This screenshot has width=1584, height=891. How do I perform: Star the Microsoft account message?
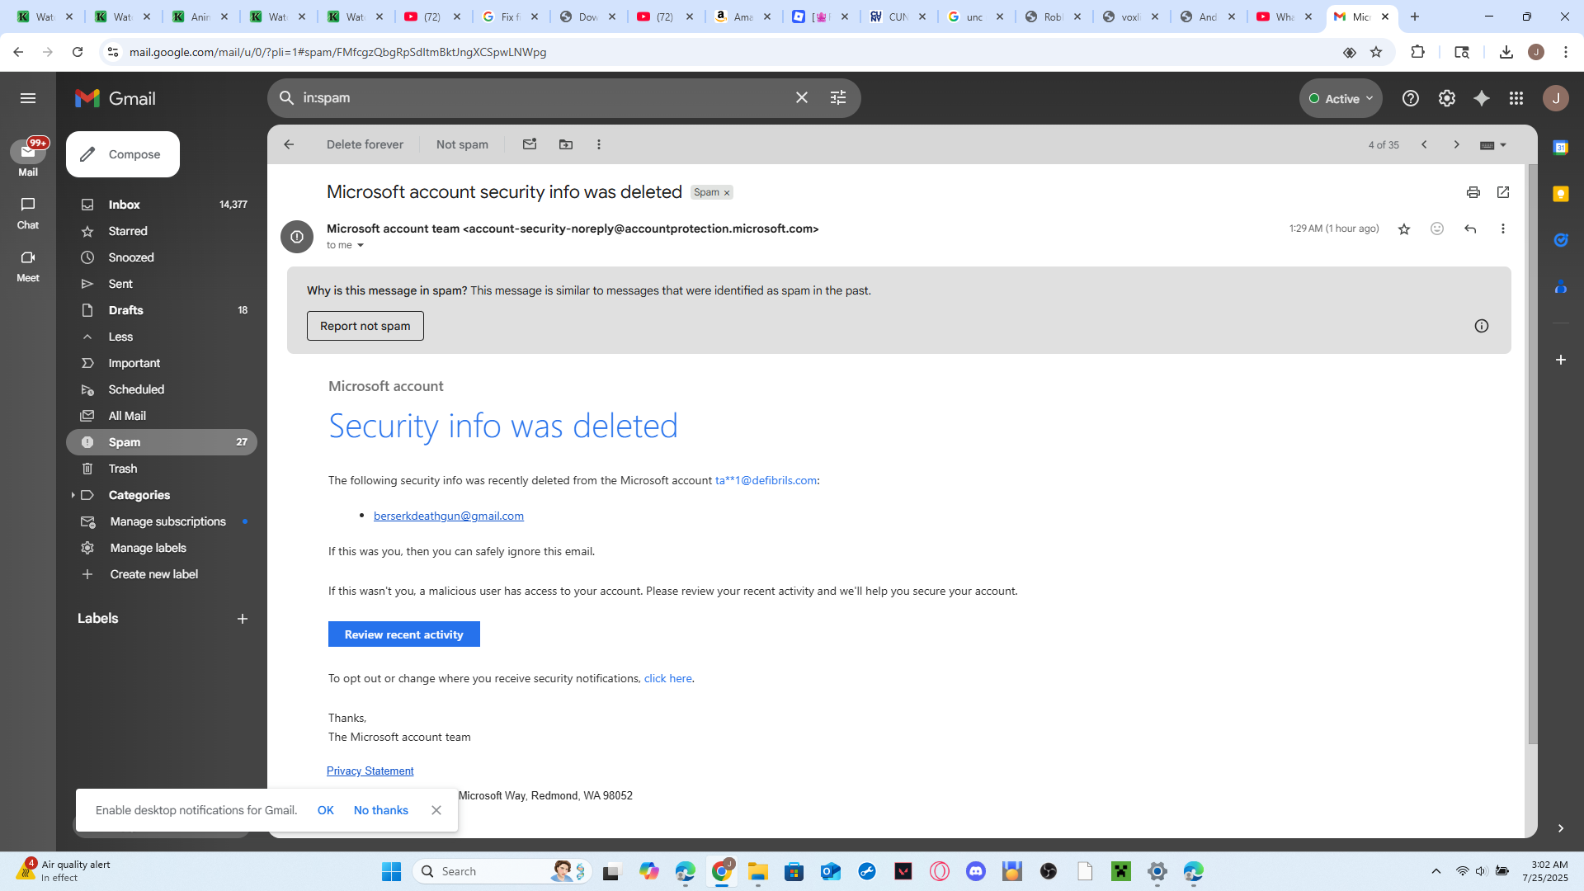[1404, 229]
